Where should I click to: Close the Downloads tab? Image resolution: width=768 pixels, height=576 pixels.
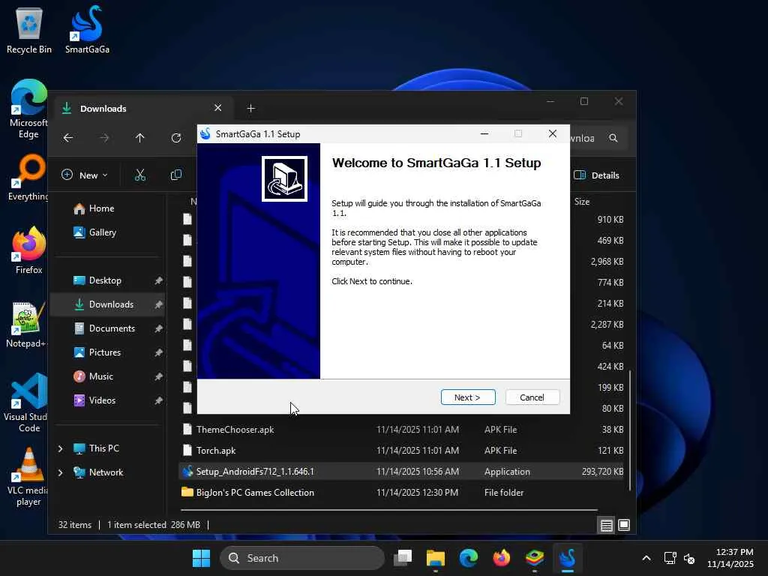(218, 108)
